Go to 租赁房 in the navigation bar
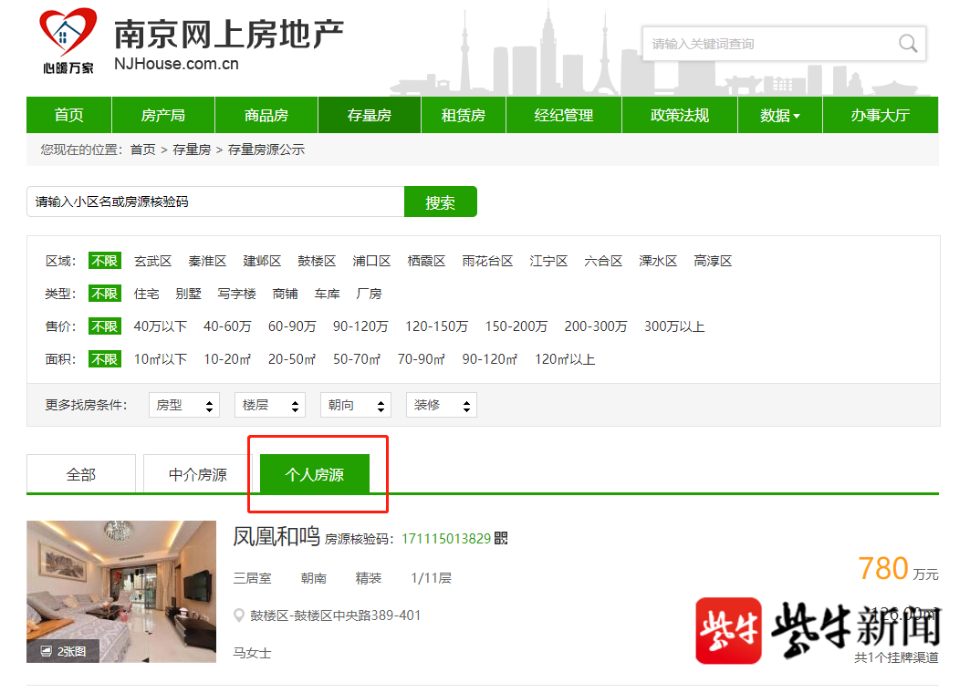This screenshot has height=693, width=970. [463, 115]
